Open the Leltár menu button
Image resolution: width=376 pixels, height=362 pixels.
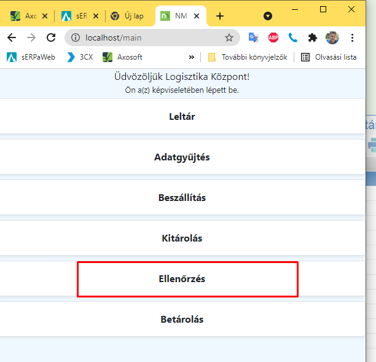click(x=182, y=116)
